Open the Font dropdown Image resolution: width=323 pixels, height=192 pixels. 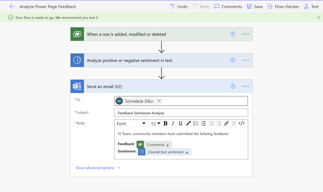131,123
